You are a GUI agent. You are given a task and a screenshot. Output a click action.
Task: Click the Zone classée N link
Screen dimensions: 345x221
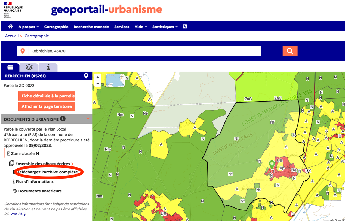coord(25,154)
